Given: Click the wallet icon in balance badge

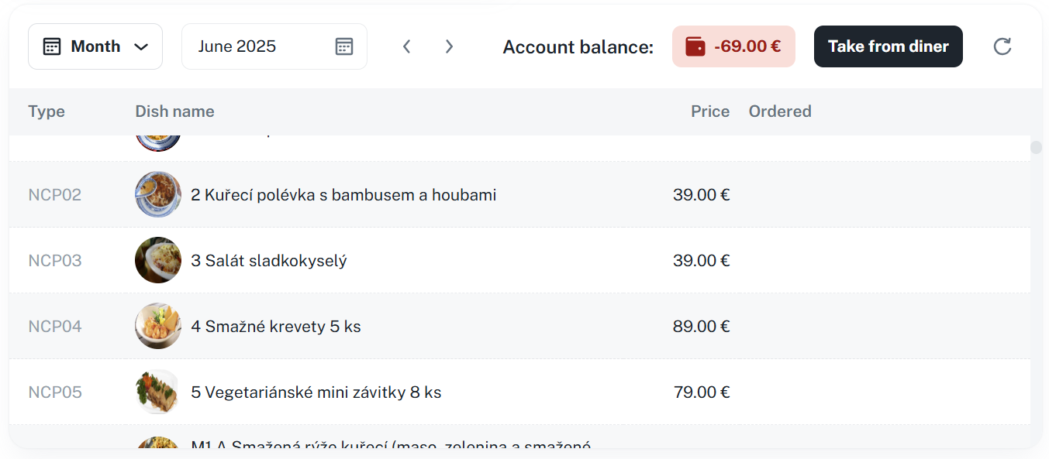Looking at the screenshot, I should click(x=695, y=46).
